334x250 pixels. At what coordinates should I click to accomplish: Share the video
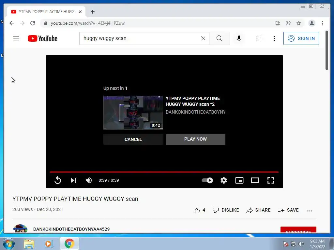tap(258, 210)
